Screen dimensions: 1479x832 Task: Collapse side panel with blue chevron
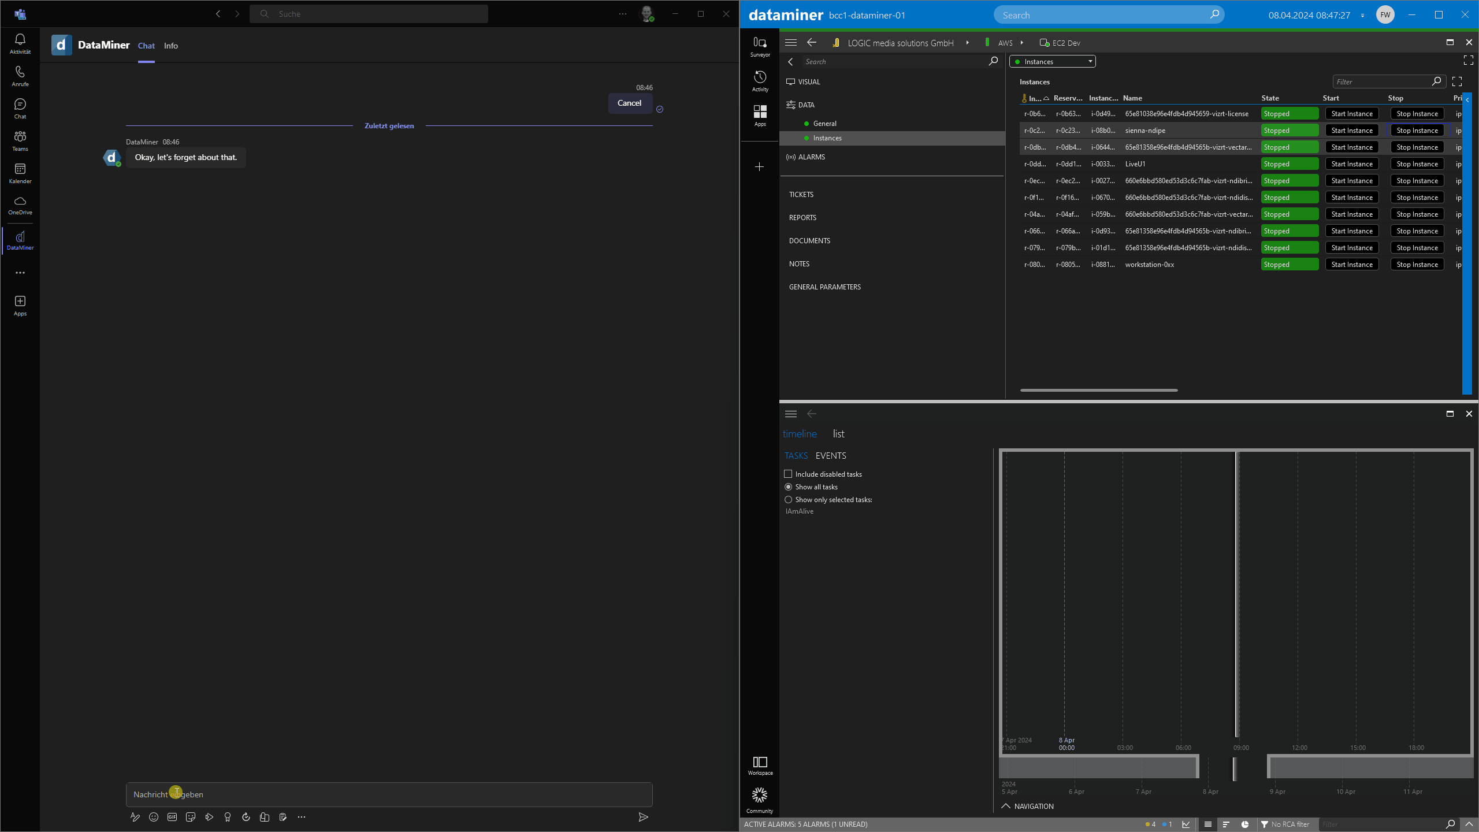(x=1467, y=100)
